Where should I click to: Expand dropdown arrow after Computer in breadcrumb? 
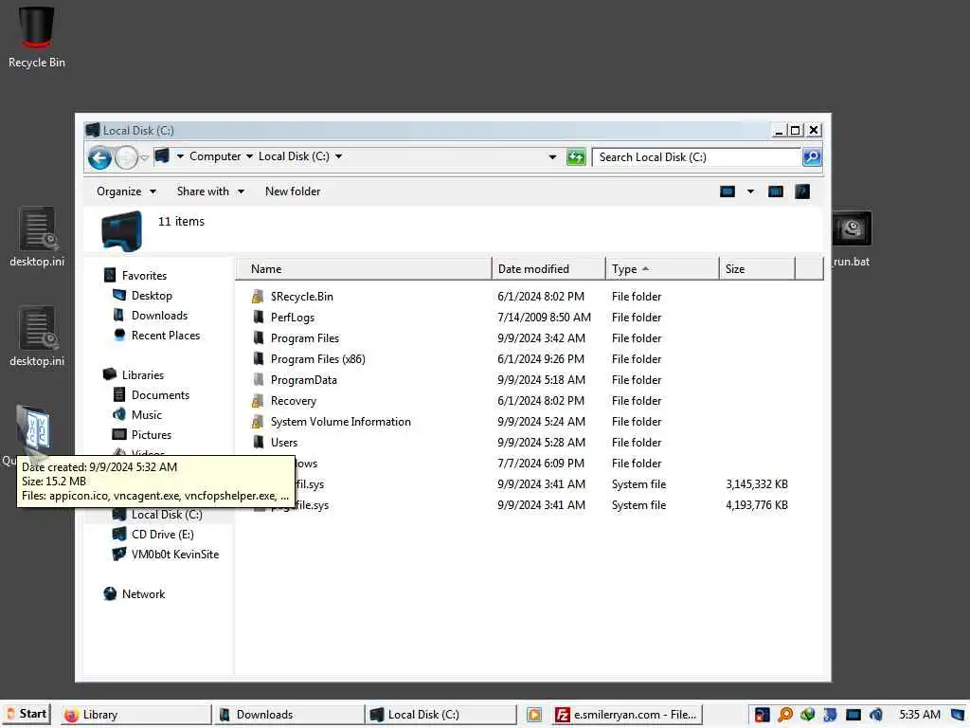[x=249, y=156]
